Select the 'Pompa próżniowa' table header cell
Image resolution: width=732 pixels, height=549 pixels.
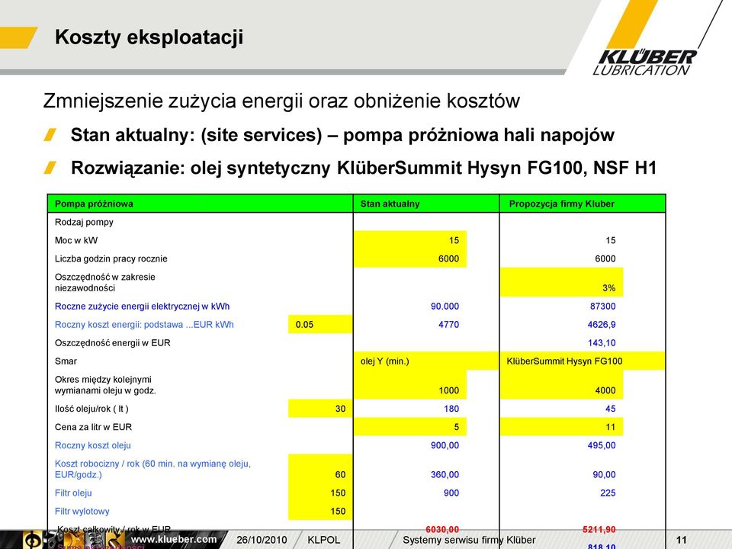201,204
